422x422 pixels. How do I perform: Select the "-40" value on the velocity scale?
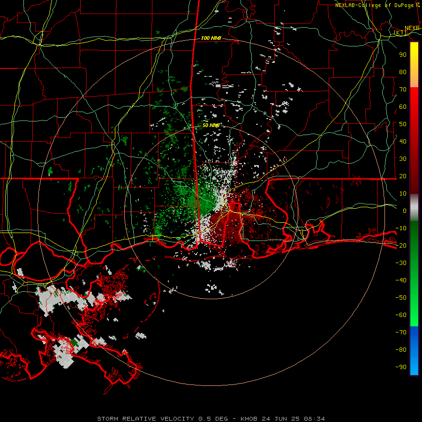point(401,280)
